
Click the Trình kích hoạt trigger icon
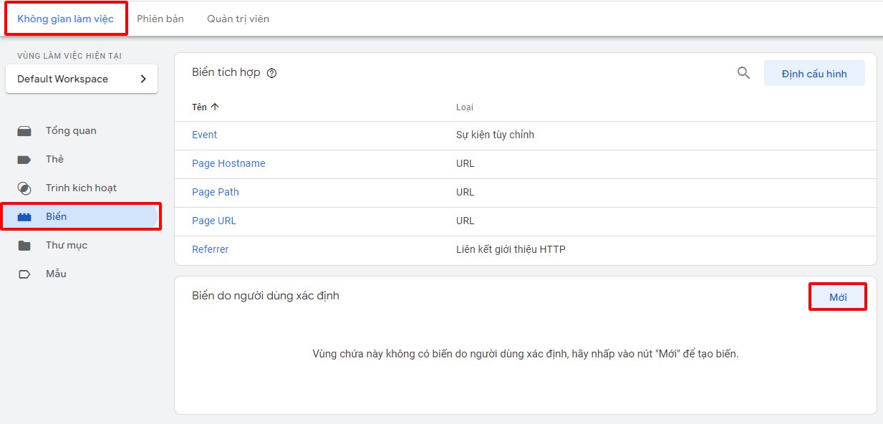(x=24, y=188)
